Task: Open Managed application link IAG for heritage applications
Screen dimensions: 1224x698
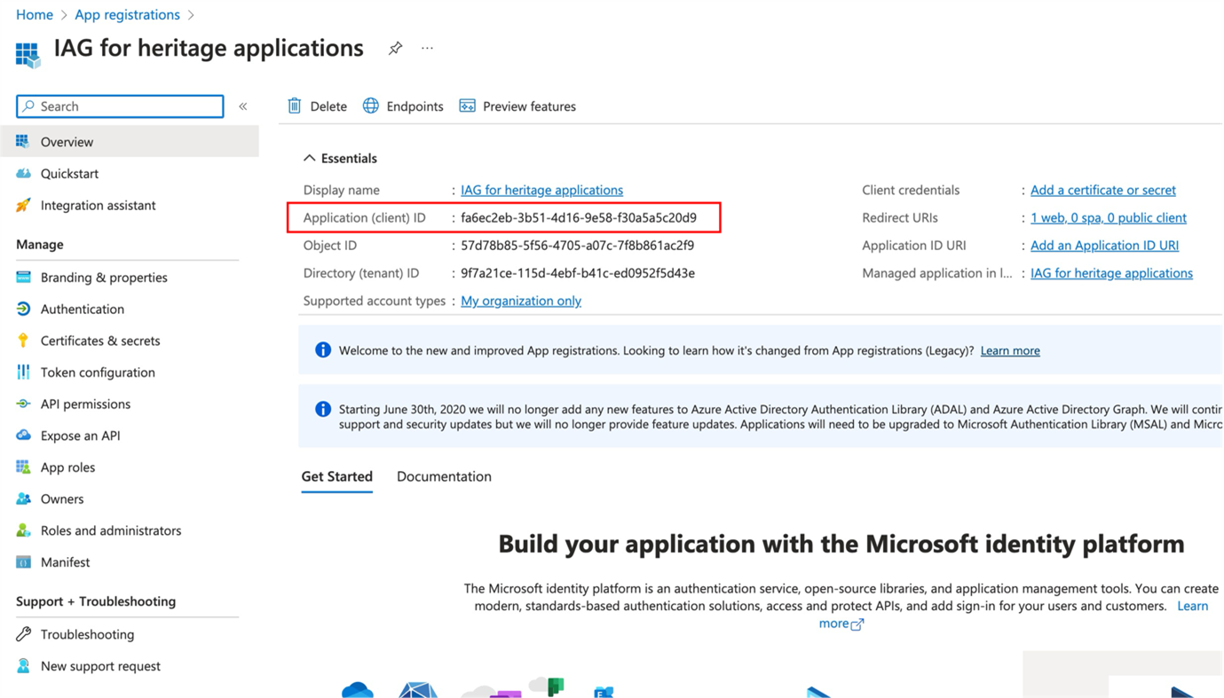Action: 1111,273
